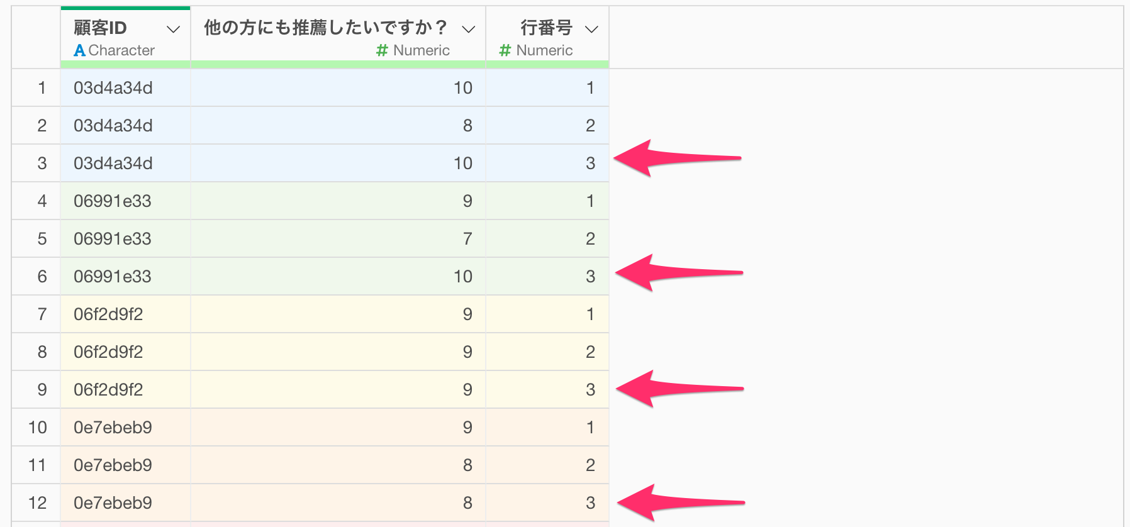Select the 顧客ID column header
Screen dimensions: 1130x527
(101, 28)
